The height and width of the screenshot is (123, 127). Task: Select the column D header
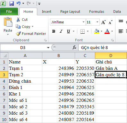pos(111,55)
